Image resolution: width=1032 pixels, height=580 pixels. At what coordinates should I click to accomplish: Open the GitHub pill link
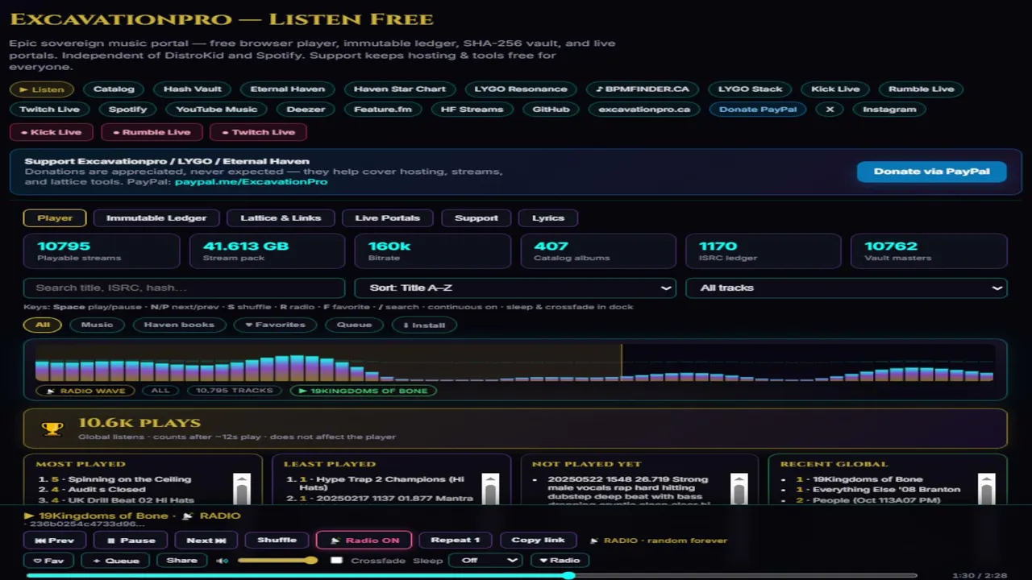(551, 110)
